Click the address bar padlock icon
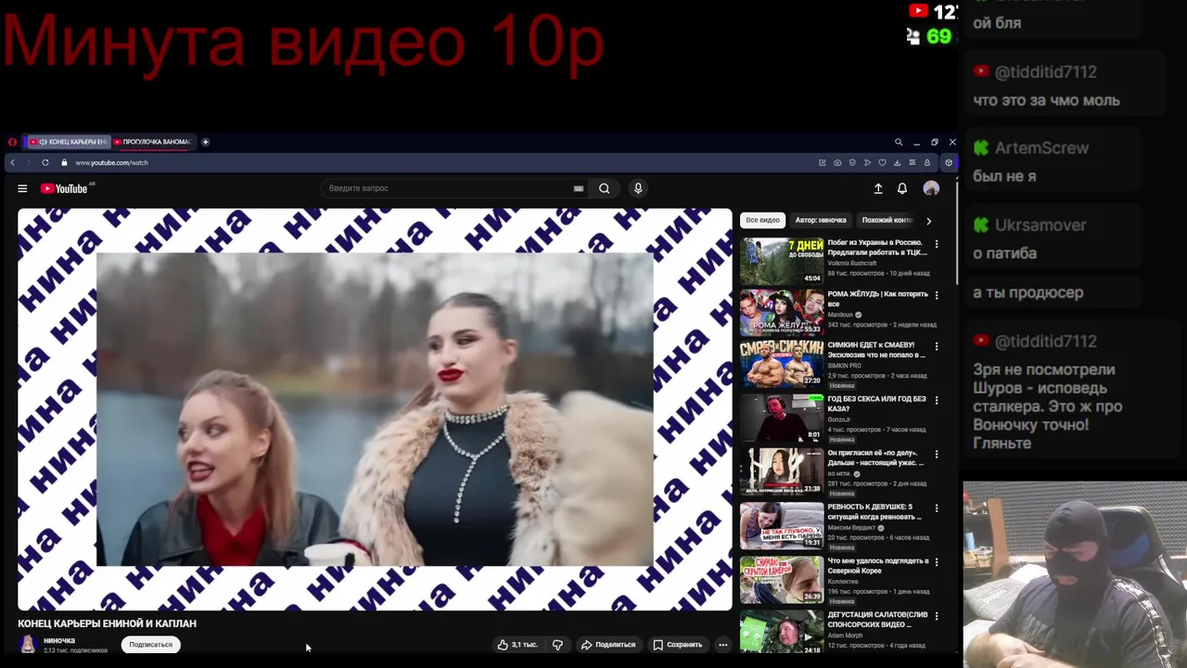The height and width of the screenshot is (668, 1187). coord(64,162)
